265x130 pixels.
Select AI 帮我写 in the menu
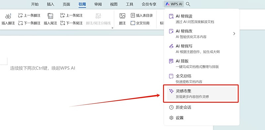[202, 49]
